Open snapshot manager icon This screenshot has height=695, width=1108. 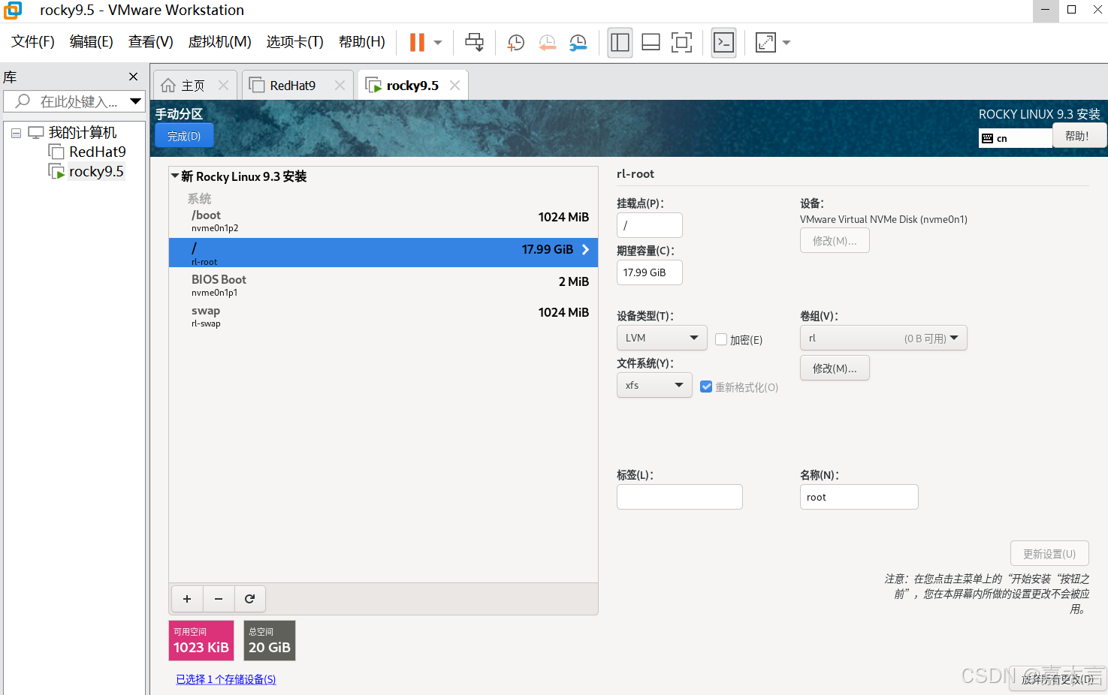[578, 43]
